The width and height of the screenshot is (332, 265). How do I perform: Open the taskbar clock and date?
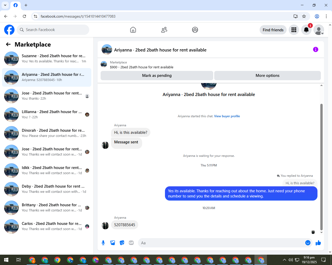point(309,260)
